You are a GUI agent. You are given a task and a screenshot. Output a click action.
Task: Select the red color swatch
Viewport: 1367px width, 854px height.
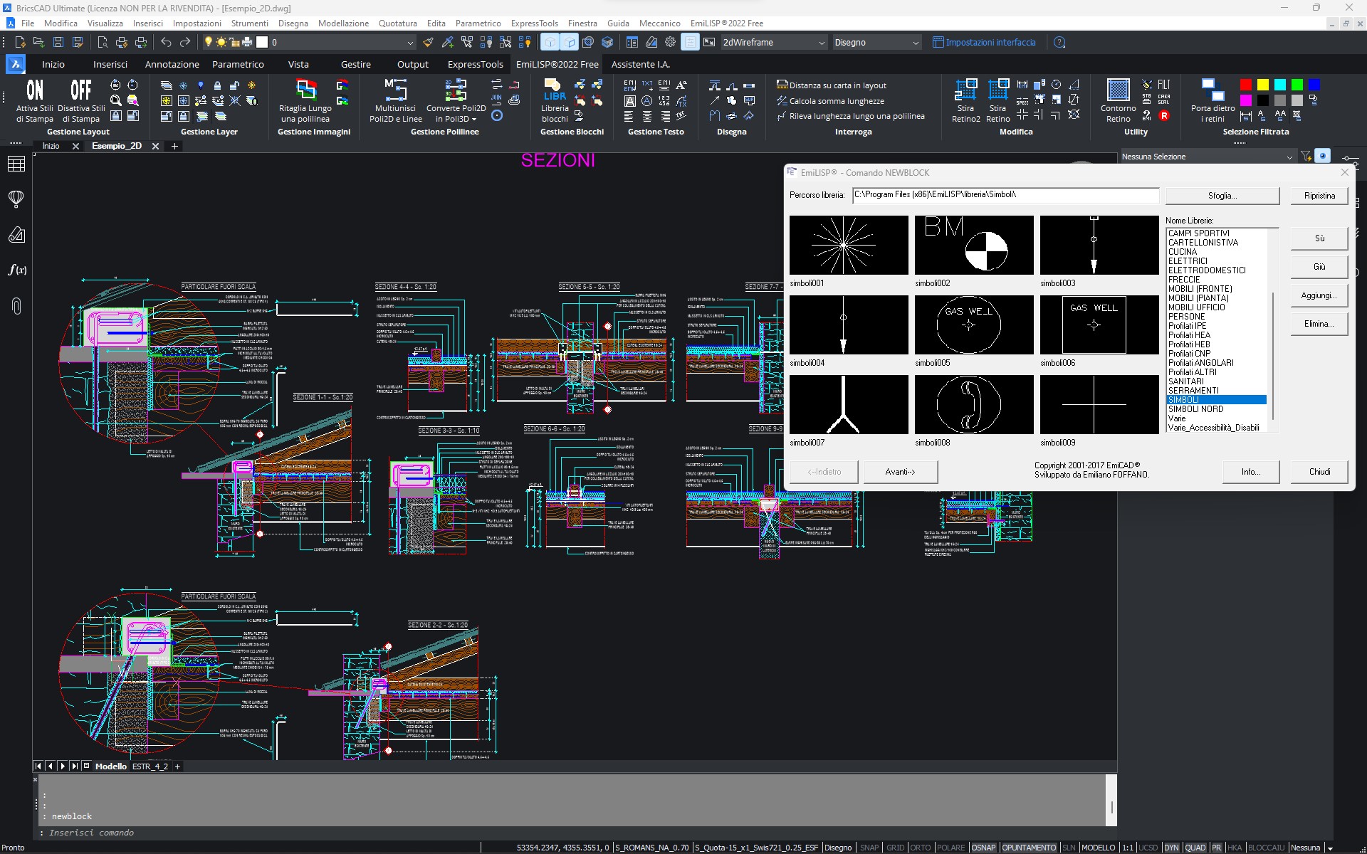click(x=1245, y=85)
